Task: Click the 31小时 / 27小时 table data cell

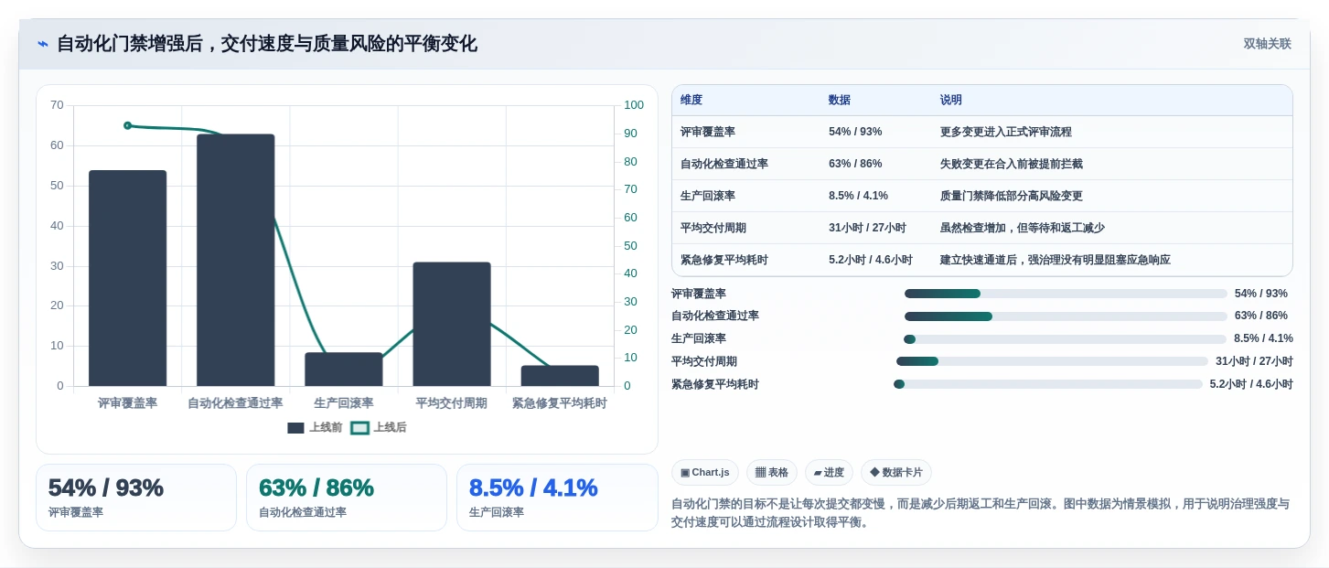Action: [x=876, y=228]
